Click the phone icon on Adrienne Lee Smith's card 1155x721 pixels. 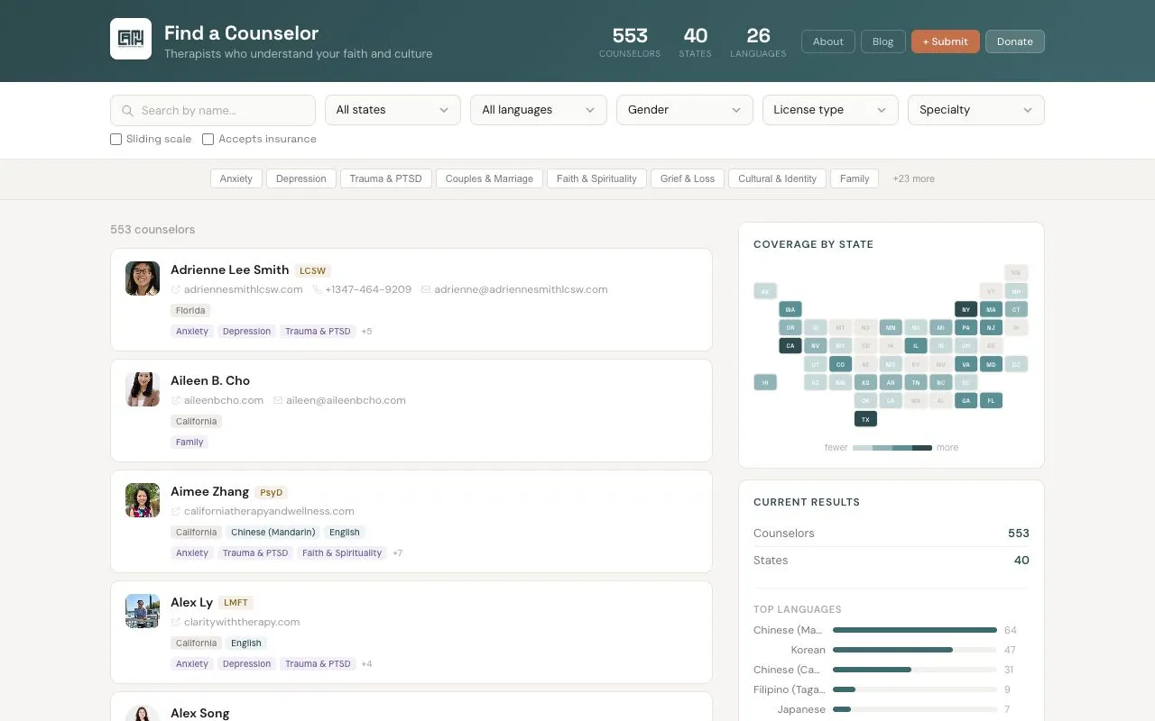(317, 289)
